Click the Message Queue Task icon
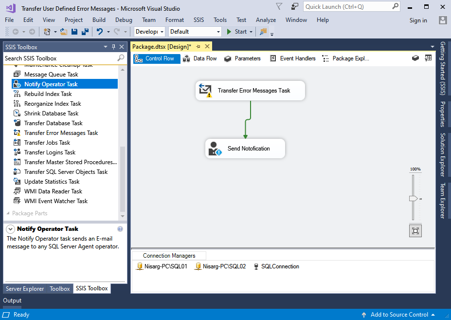This screenshot has width=451, height=320. click(x=17, y=74)
